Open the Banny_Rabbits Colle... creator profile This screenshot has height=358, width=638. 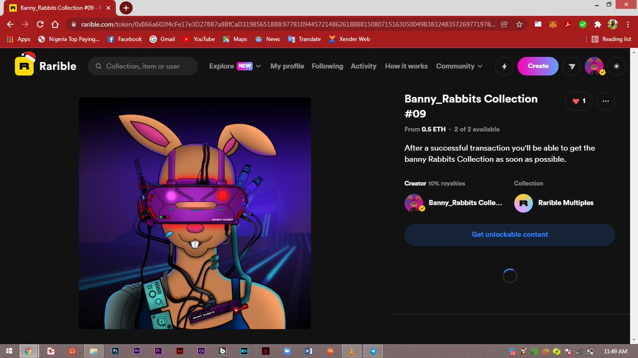point(465,203)
